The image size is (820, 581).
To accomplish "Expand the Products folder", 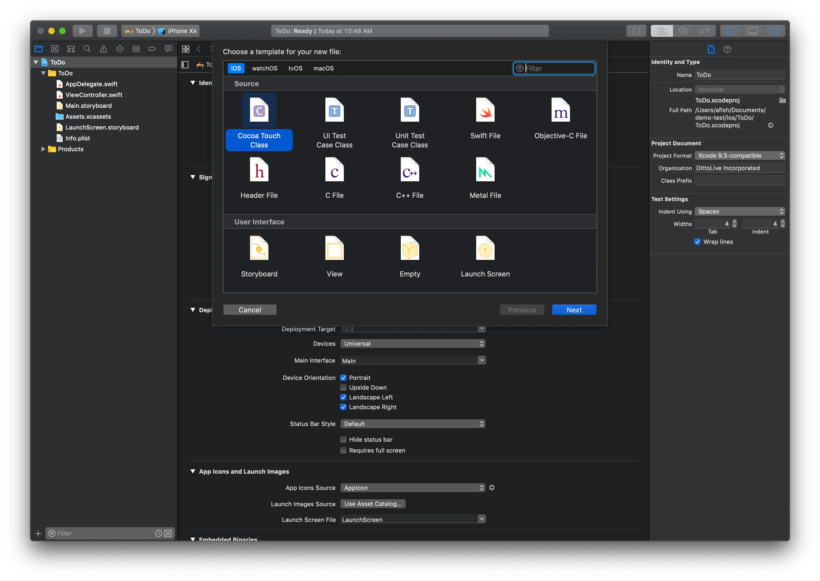I will [43, 149].
